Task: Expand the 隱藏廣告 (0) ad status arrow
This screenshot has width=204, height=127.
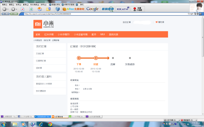Action: (196, 120)
